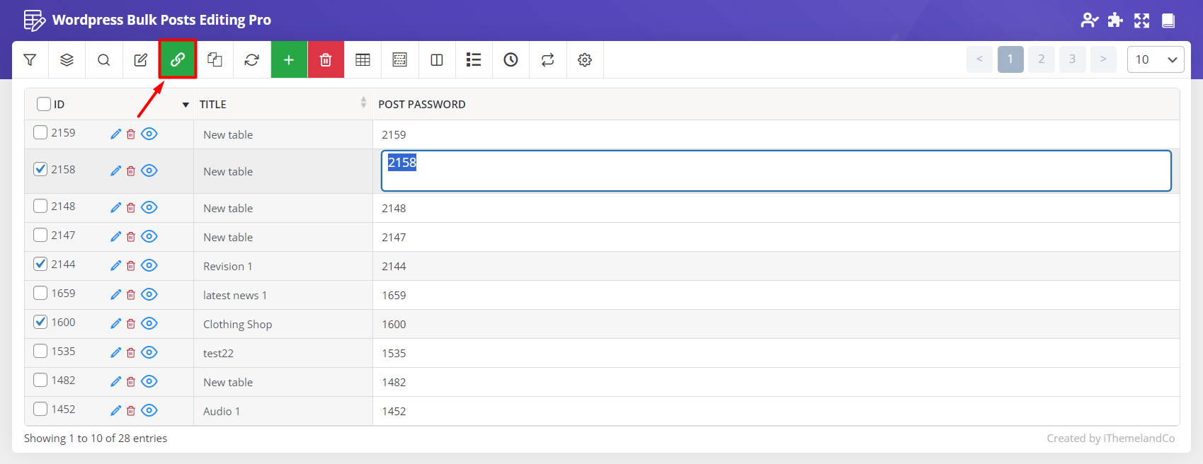
Task: Check the box for post 1482
Action: (40, 380)
